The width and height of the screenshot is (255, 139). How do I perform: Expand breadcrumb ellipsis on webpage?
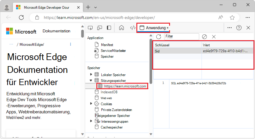pyautogui.click(x=11, y=44)
